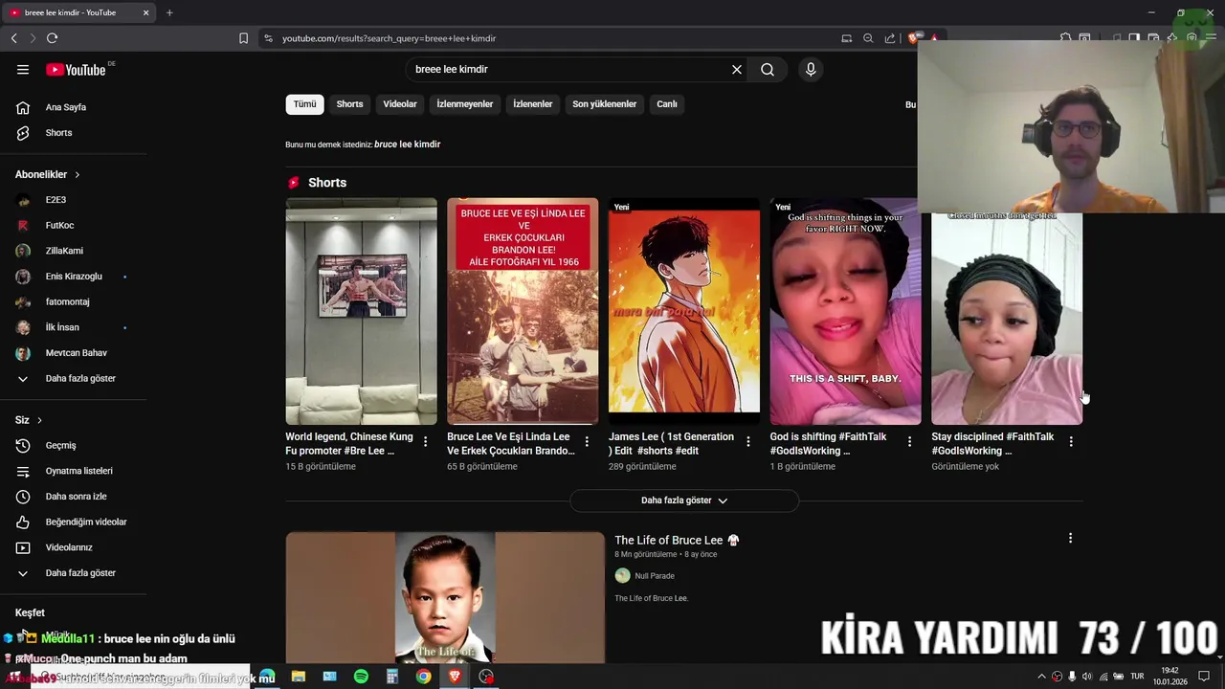Select the Tümü filter chip
This screenshot has width=1225, height=689.
(304, 104)
